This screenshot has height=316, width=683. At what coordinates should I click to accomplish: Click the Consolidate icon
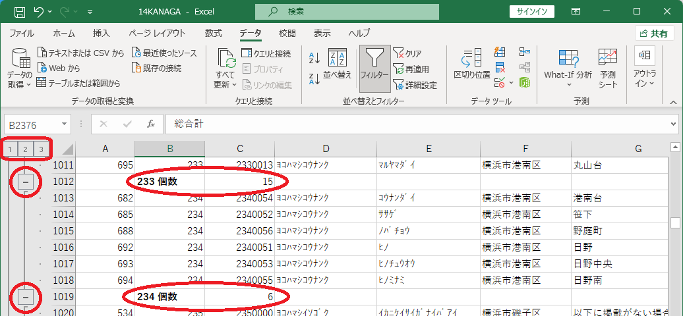525,52
